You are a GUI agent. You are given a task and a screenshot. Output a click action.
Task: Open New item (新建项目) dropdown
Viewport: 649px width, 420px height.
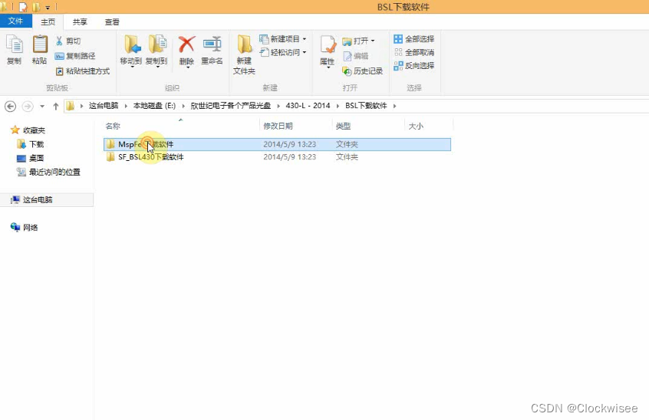pos(283,39)
